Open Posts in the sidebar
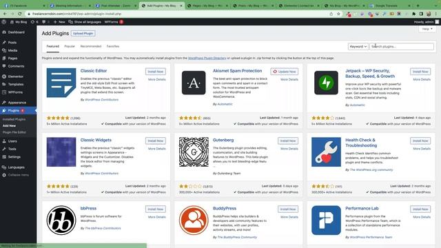The width and height of the screenshot is (441, 248). tap(12, 43)
